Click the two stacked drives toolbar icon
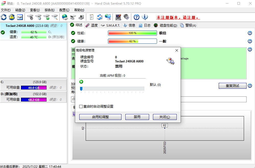The width and height of the screenshot is (255, 168). point(73,17)
